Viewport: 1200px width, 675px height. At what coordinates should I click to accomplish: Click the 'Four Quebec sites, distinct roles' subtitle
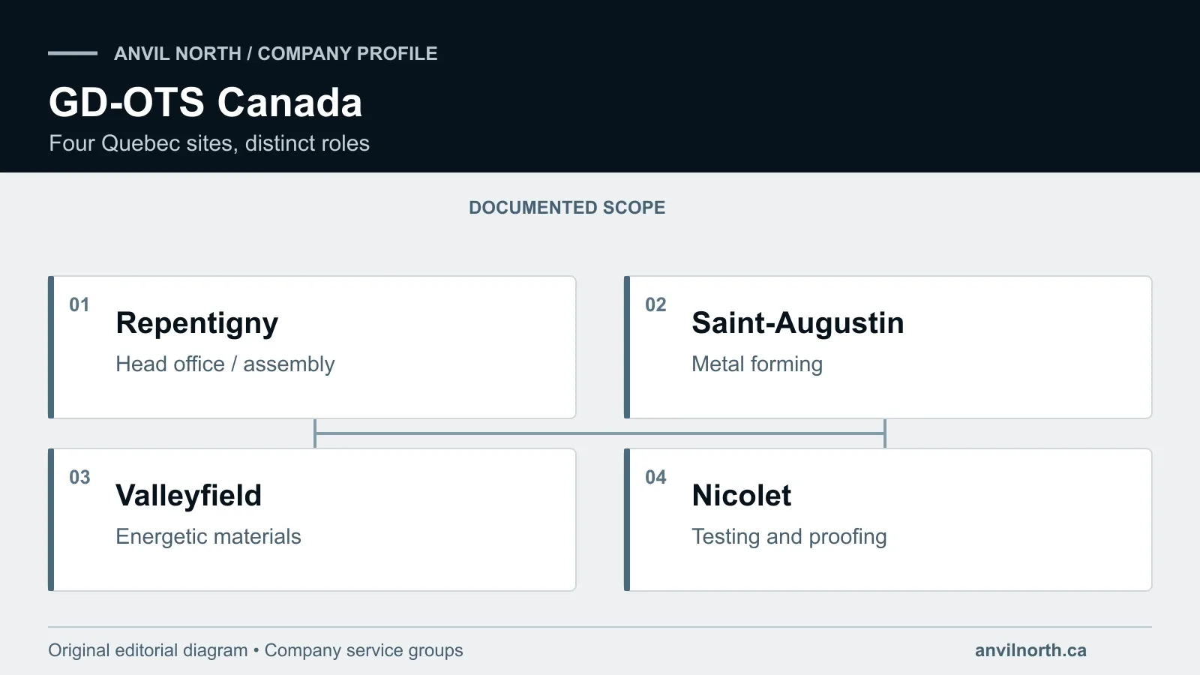point(209,143)
